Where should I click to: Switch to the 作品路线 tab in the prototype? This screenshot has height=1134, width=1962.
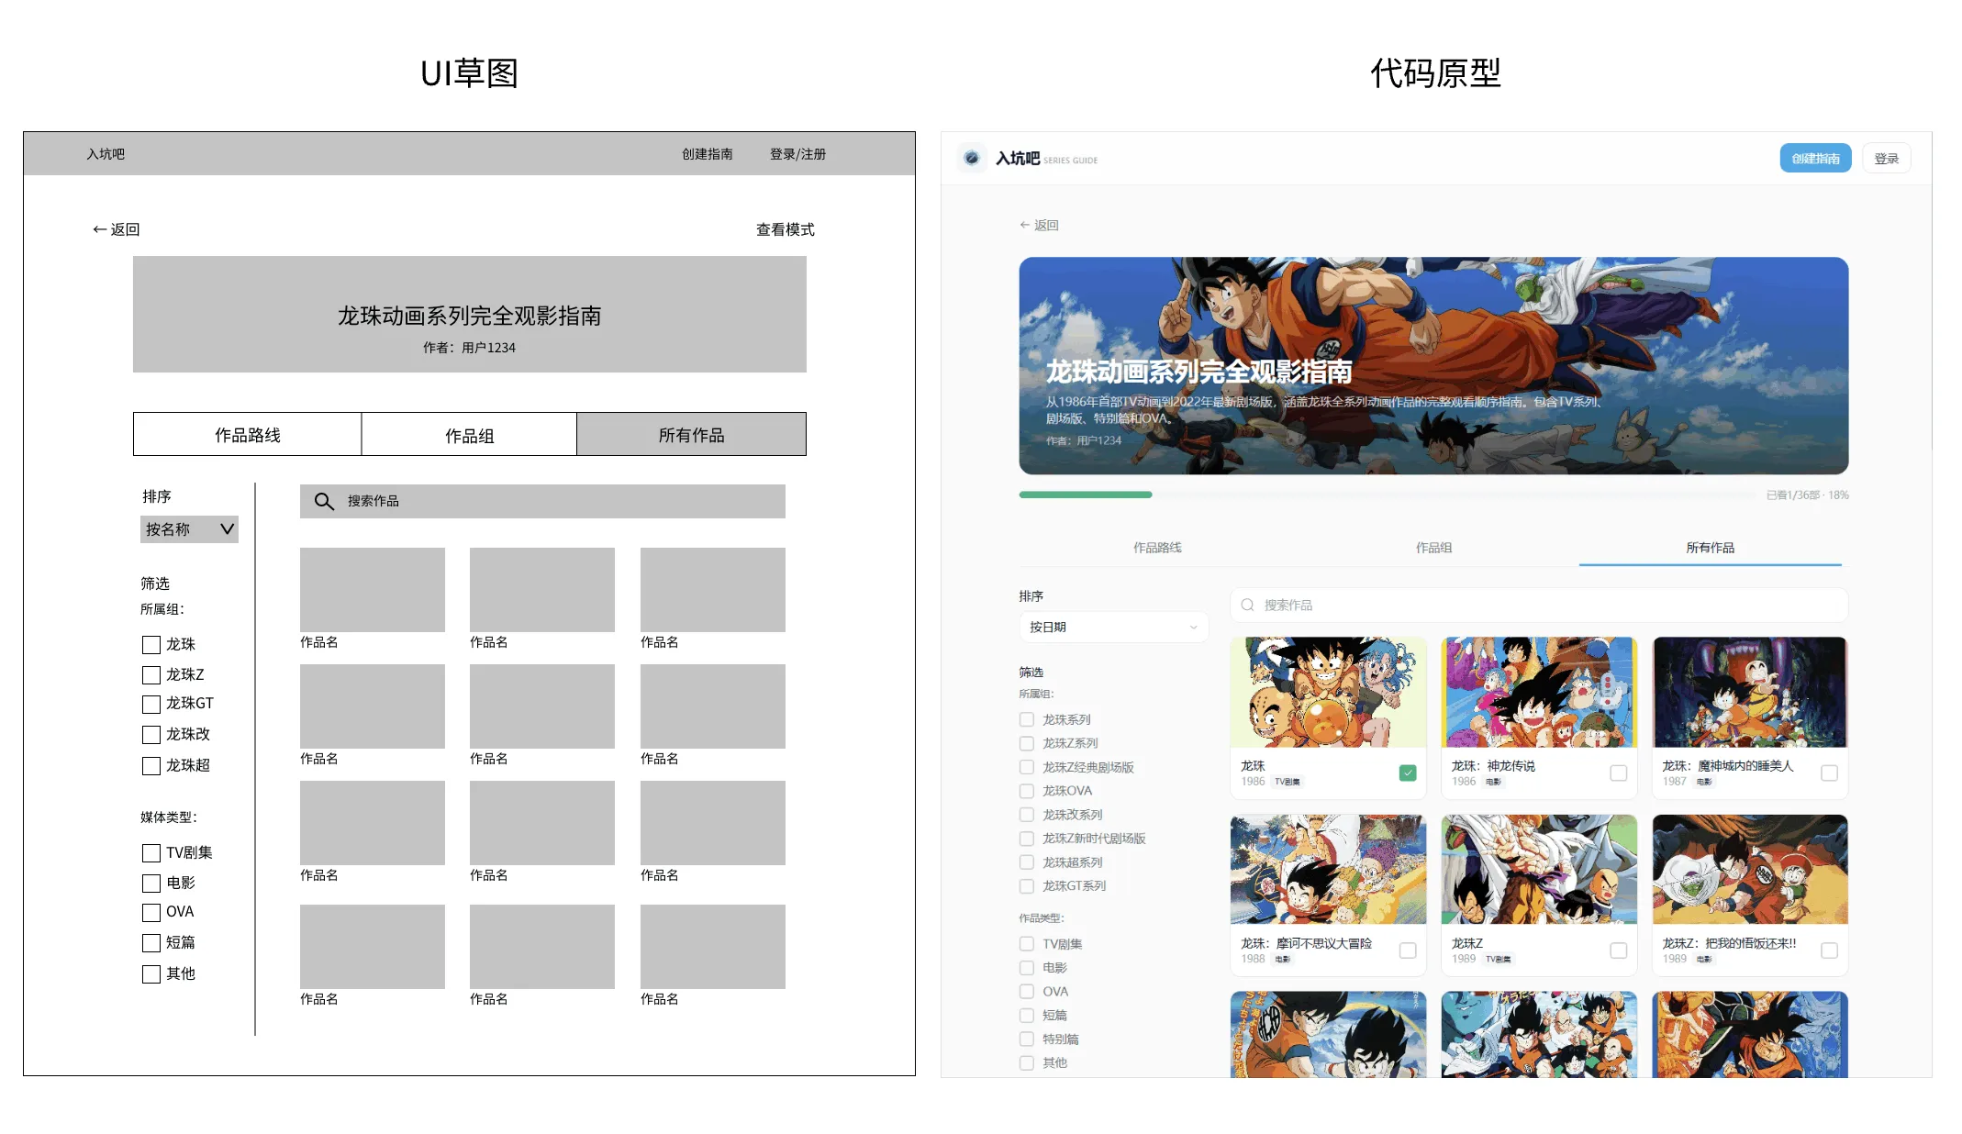[1157, 548]
